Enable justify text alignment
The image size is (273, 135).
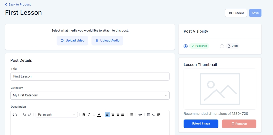[x=123, y=115]
